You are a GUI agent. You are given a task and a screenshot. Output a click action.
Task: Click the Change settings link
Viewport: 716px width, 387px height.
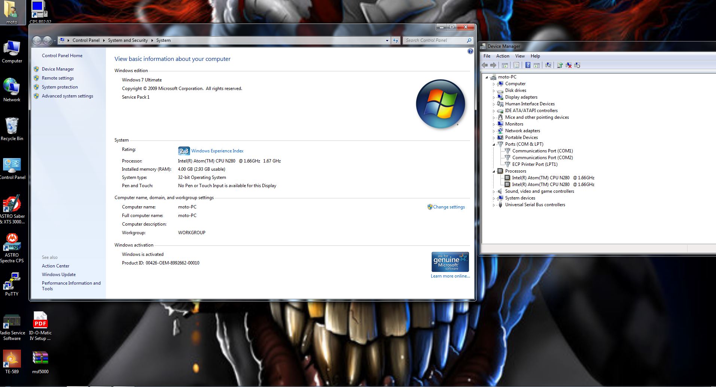(448, 207)
